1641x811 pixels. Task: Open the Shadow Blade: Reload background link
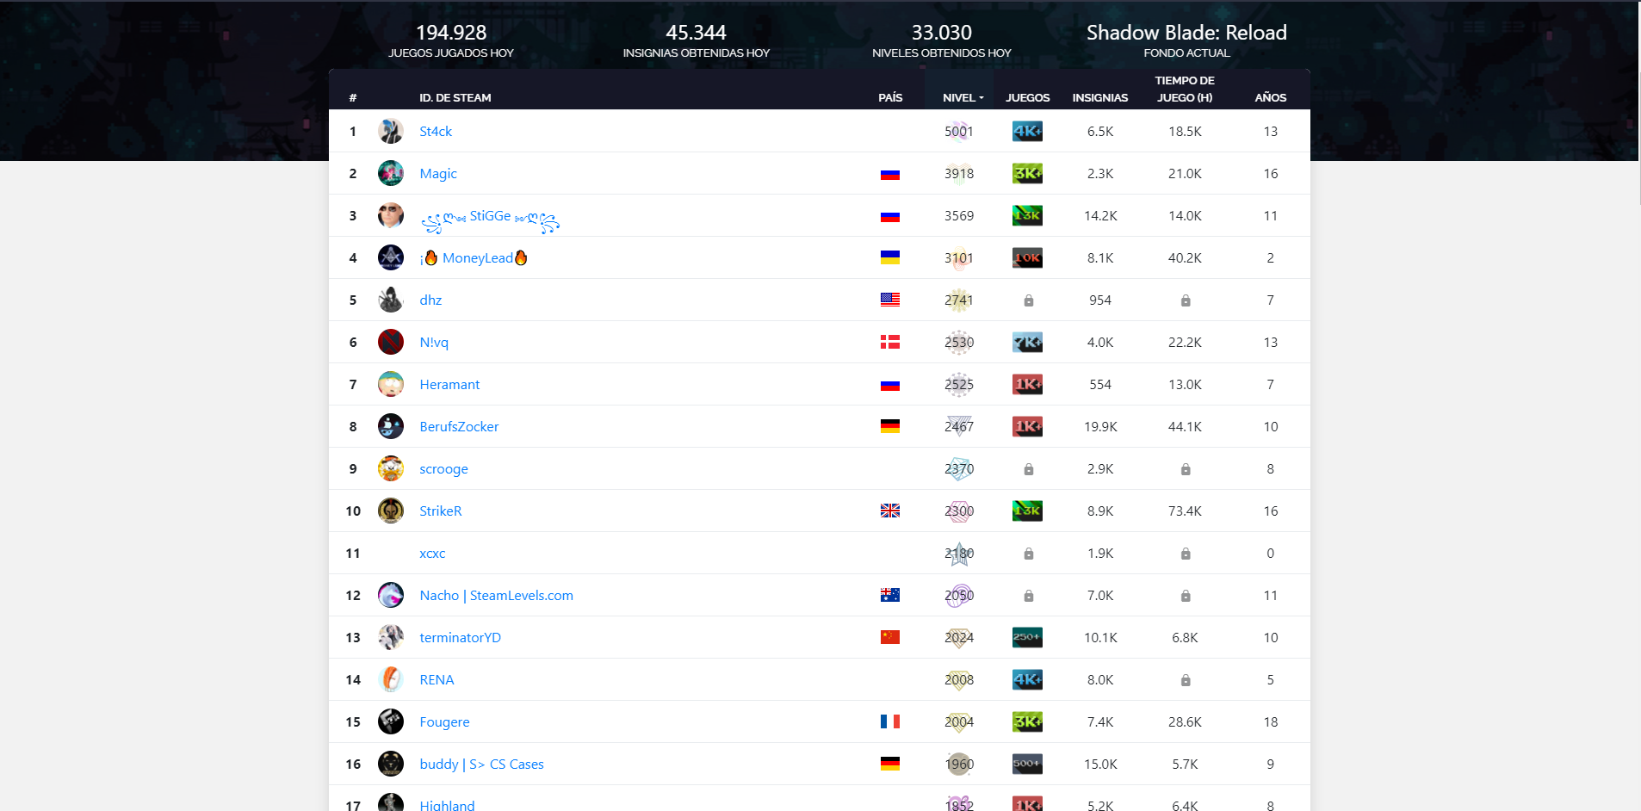pos(1186,33)
